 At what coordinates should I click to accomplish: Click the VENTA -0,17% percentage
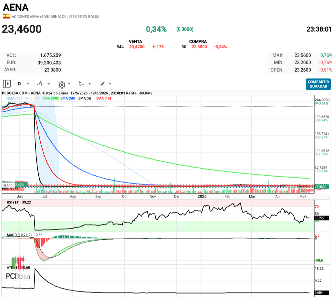[158, 47]
